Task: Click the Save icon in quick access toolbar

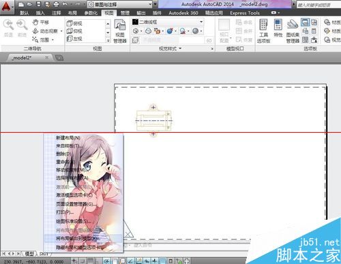Action: click(x=38, y=4)
